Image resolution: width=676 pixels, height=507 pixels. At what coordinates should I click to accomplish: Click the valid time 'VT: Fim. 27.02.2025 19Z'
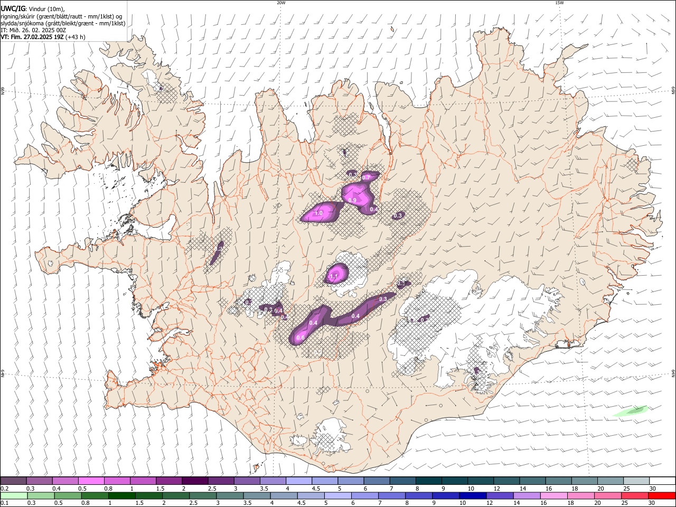[x=32, y=37]
